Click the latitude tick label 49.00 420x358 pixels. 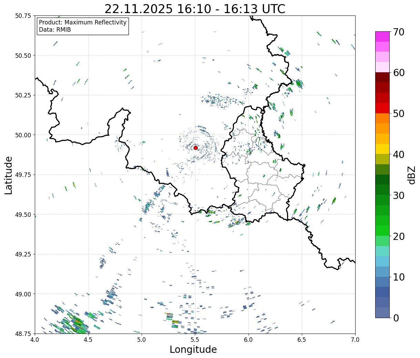pos(23,294)
